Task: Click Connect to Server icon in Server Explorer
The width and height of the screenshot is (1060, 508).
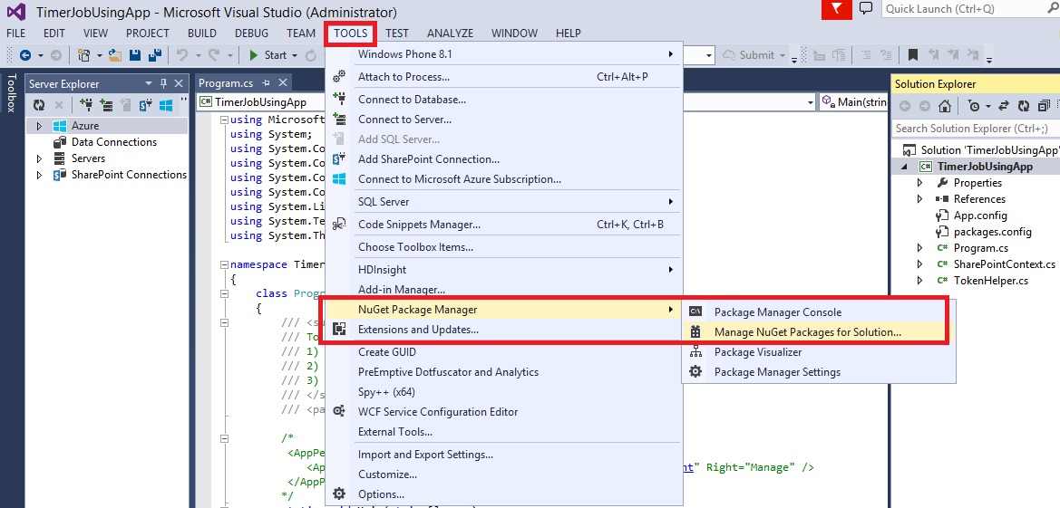Action: pyautogui.click(x=106, y=105)
